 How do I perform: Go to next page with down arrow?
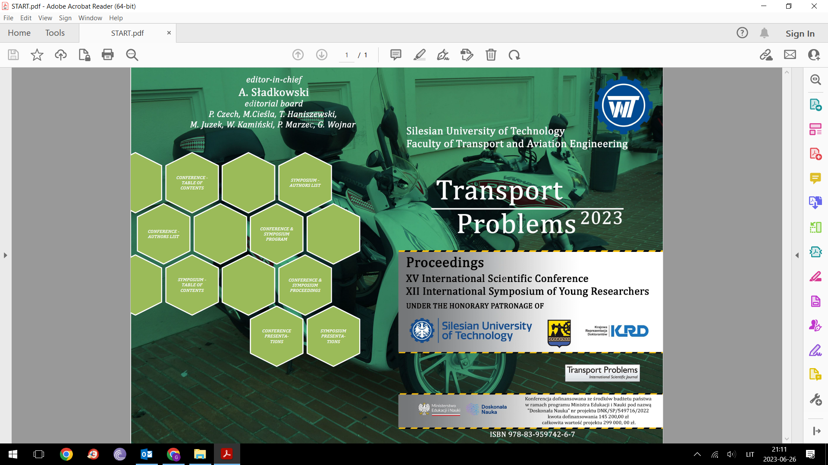(322, 55)
